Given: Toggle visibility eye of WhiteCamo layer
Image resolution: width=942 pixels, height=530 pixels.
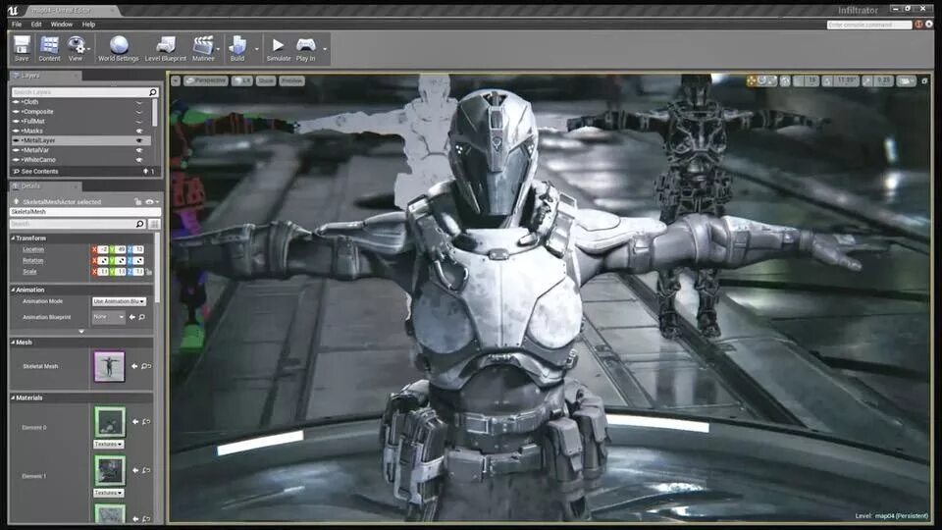Looking at the screenshot, I should 139,160.
